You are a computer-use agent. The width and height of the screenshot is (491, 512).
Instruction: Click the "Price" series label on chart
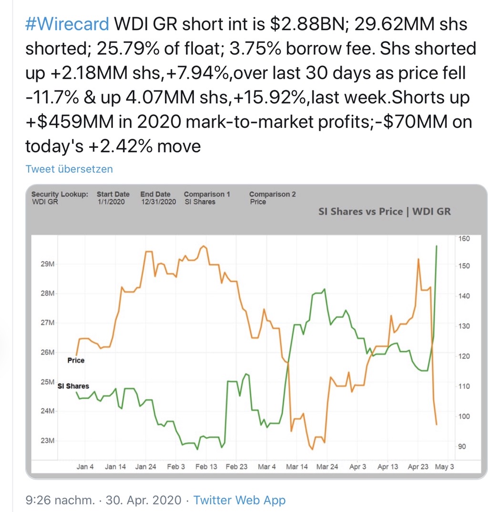(76, 360)
